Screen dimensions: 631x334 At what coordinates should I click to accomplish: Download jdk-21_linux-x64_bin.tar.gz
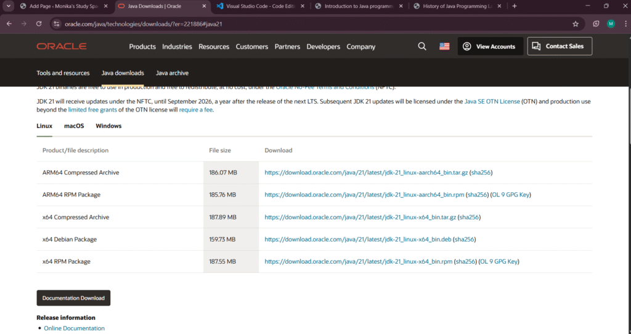[x=360, y=218]
